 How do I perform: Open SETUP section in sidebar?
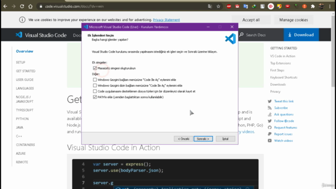click(20, 62)
